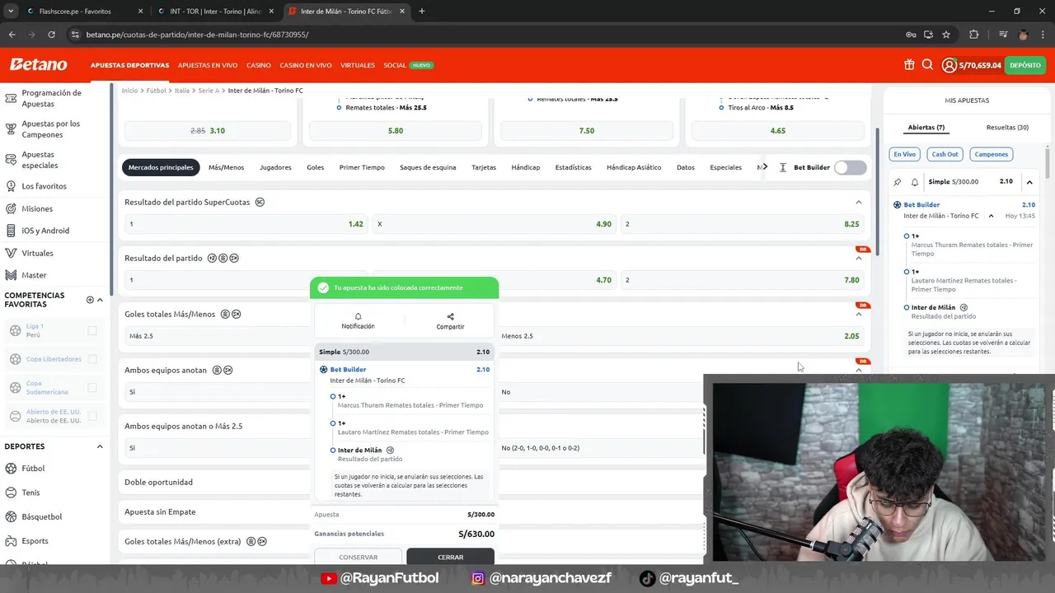1055x593 pixels.
Task: Select Fútbol under Deportes
Action: pyautogui.click(x=33, y=468)
